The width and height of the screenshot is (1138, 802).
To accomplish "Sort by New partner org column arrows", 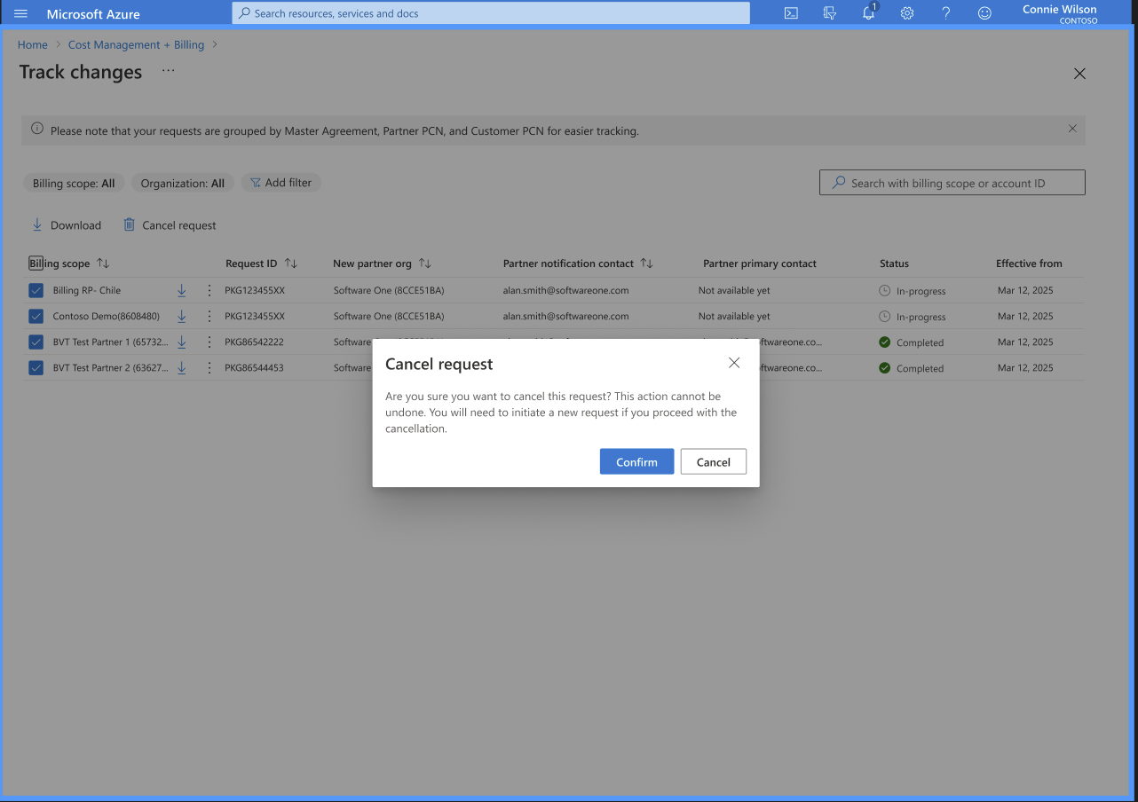I will (425, 263).
